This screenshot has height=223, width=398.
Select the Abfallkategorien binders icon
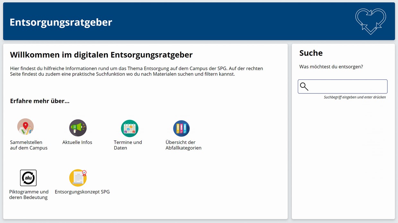(181, 128)
